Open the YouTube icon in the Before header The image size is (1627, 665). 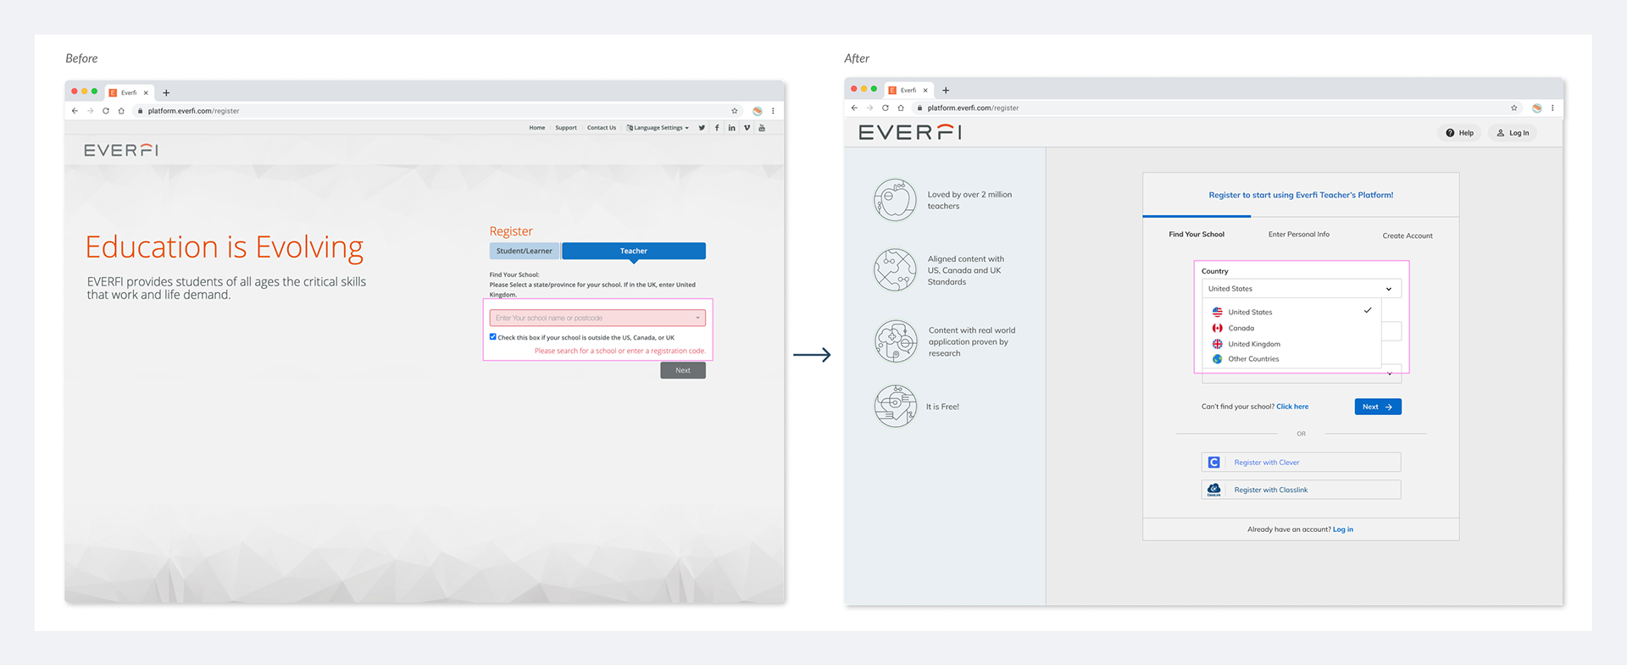[x=762, y=128]
